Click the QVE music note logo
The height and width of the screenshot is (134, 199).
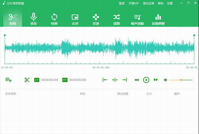(x=4, y=3)
